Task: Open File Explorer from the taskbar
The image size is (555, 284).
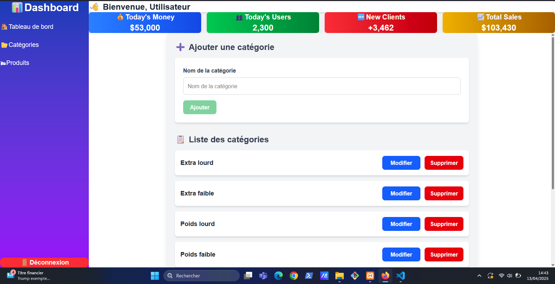Action: [340, 276]
